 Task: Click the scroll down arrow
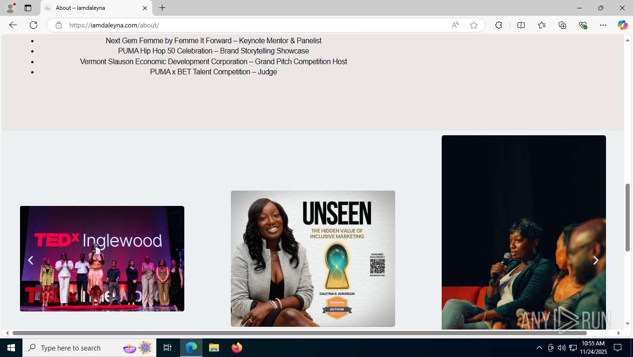click(628, 324)
